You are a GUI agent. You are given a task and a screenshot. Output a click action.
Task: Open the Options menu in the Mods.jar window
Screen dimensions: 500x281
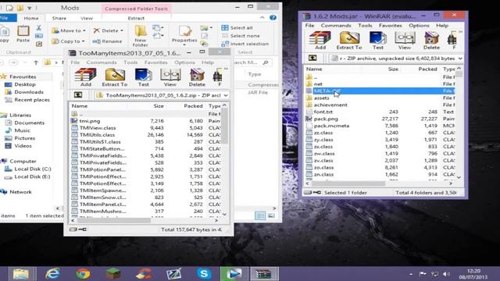click(x=419, y=26)
